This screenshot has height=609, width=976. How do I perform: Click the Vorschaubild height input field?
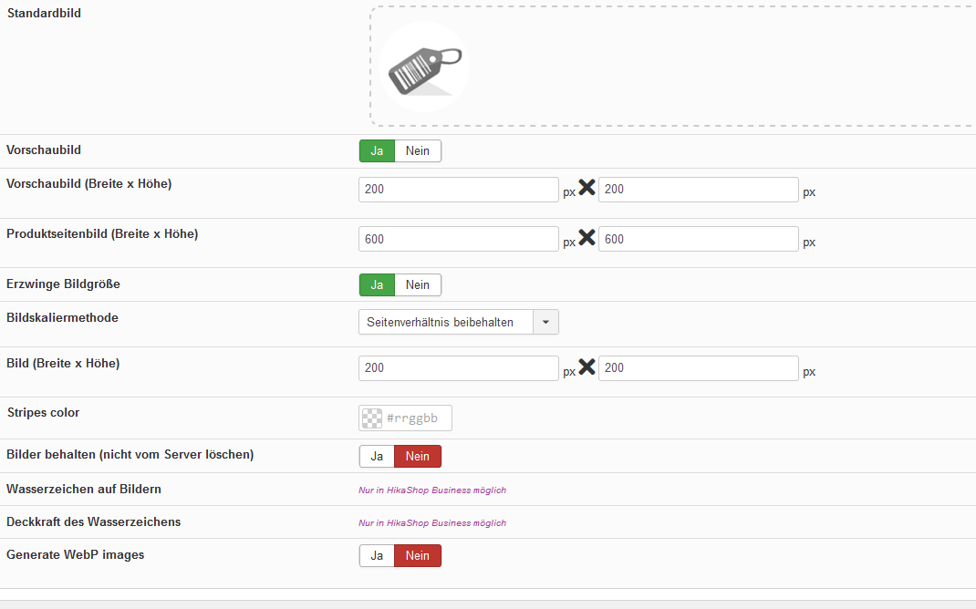point(698,190)
